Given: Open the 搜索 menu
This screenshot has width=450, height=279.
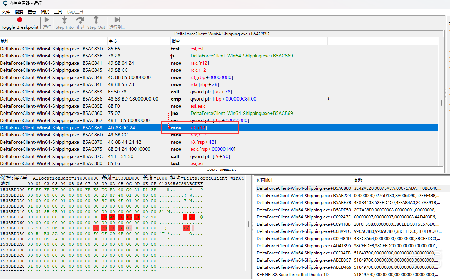Looking at the screenshot, I should [19, 12].
